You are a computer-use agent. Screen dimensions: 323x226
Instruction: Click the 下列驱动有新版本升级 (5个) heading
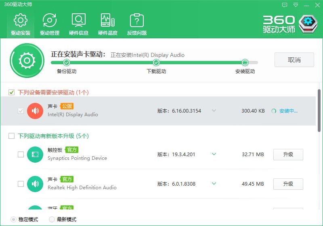tap(53, 136)
